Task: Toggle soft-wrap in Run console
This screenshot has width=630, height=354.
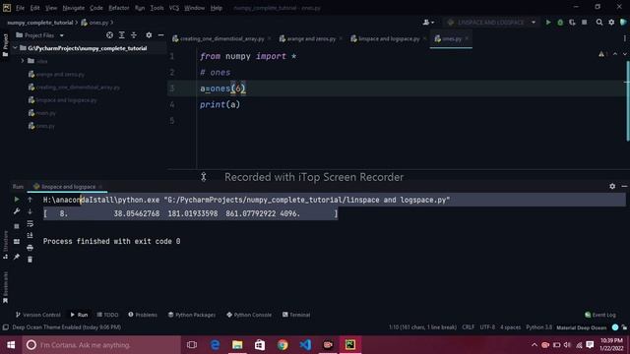Action: (30, 223)
